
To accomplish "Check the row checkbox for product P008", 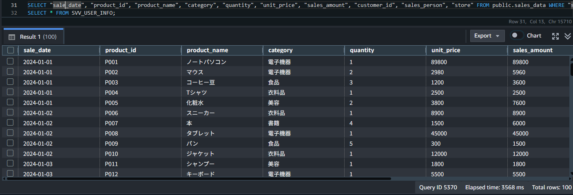I will tap(10, 133).
